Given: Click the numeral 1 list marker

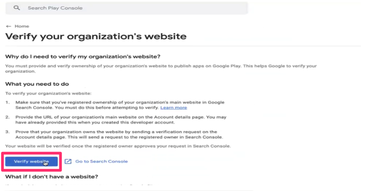Looking at the screenshot, I should tap(7, 103).
